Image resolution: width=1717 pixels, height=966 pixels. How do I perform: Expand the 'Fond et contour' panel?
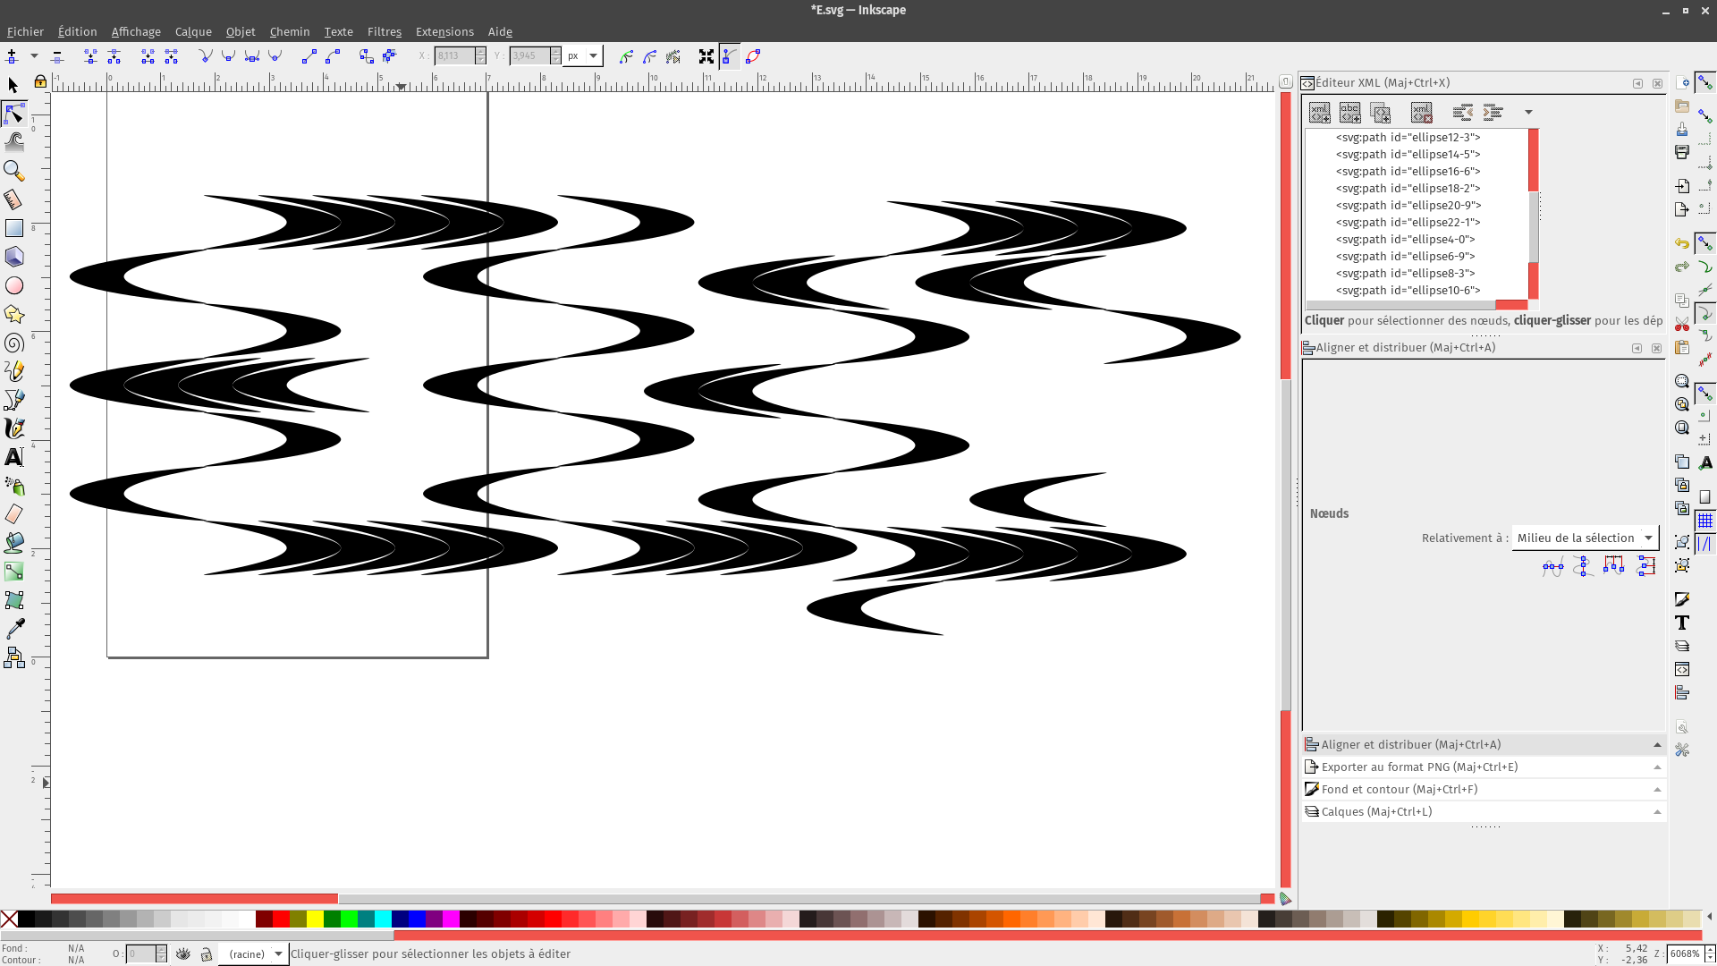(1399, 789)
